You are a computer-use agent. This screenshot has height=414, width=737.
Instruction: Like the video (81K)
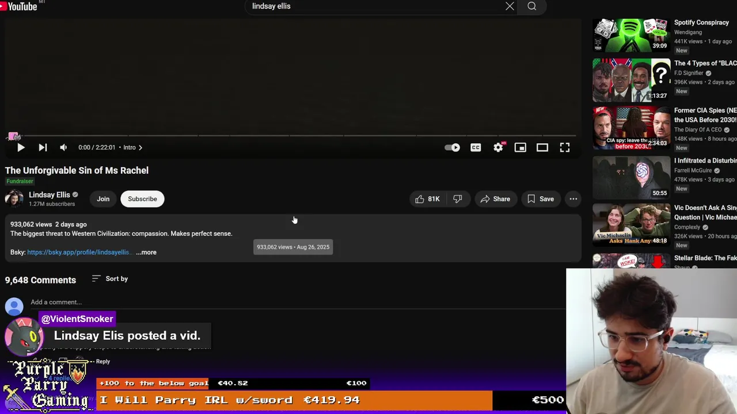(x=427, y=199)
